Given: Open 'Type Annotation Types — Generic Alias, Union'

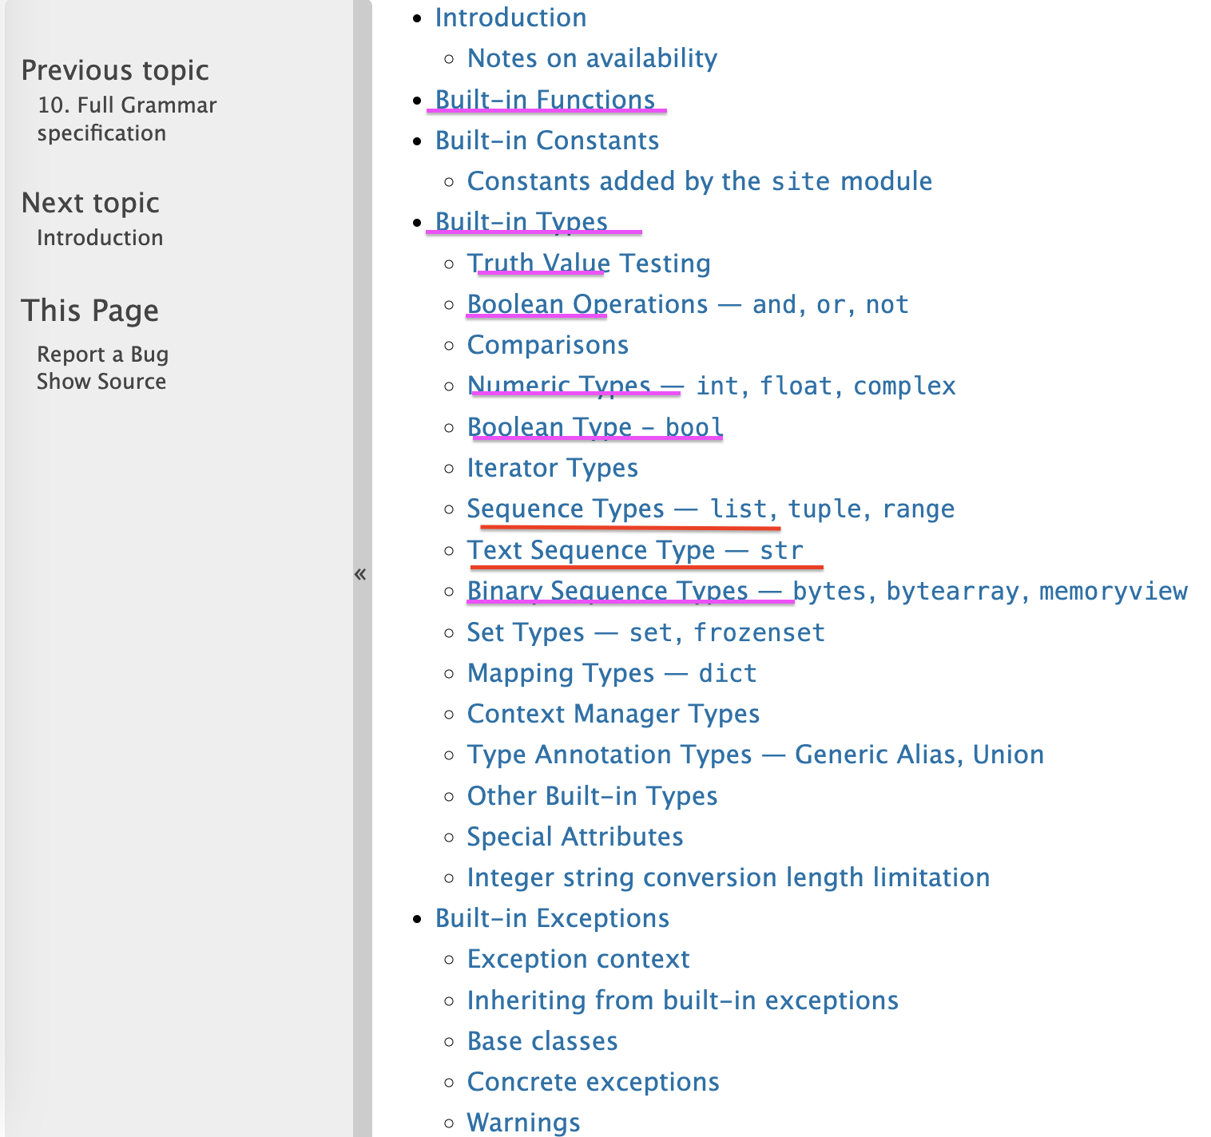Looking at the screenshot, I should [x=756, y=755].
